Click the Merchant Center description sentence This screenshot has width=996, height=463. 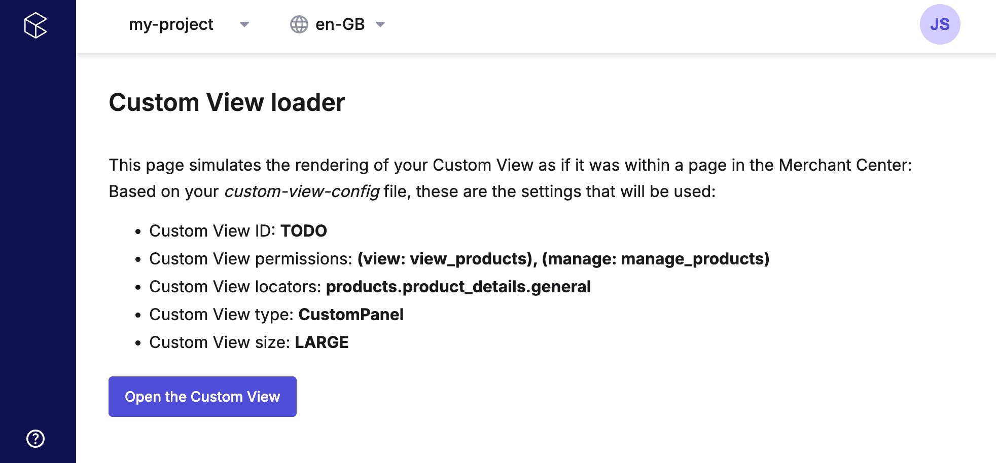510,165
